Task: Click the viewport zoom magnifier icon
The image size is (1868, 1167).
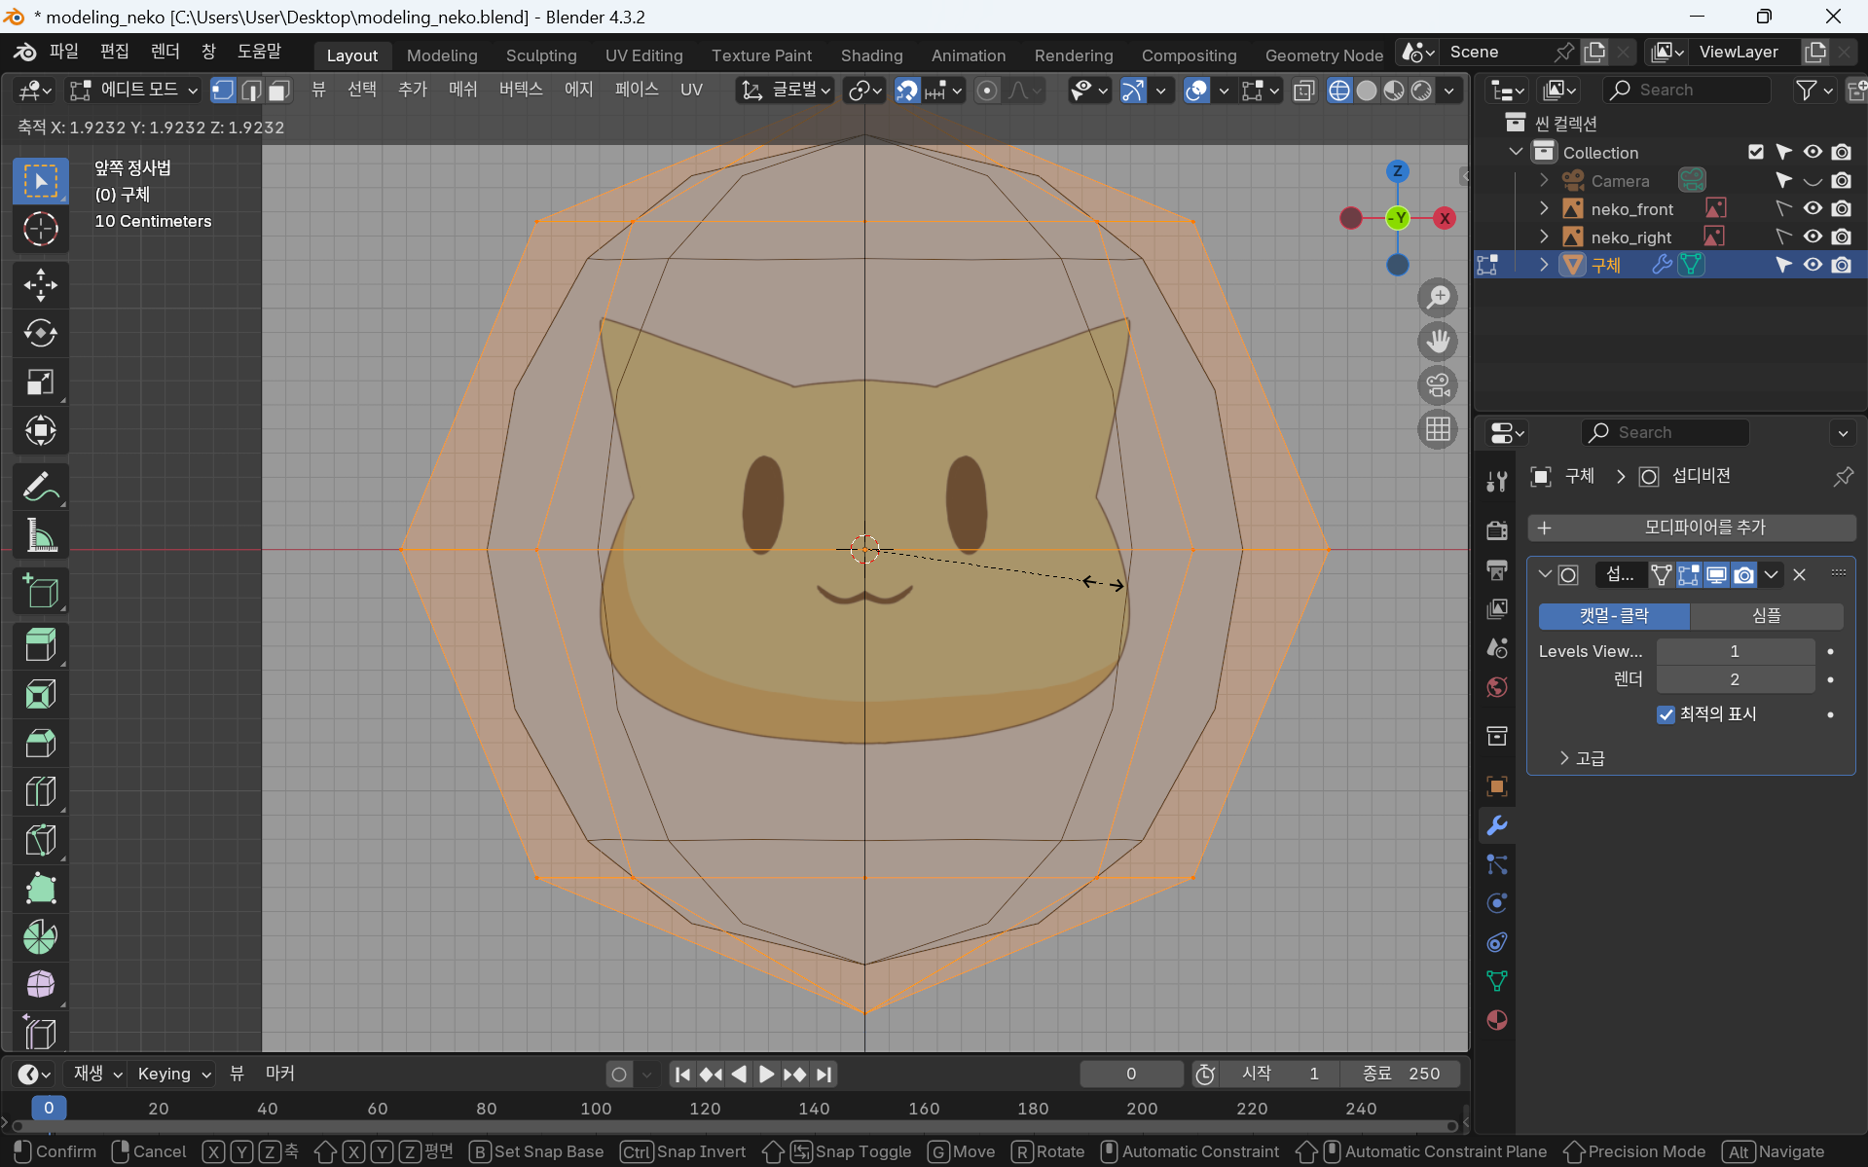Action: tap(1438, 298)
